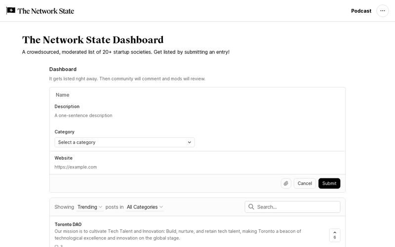Image resolution: width=395 pixels, height=247 pixels.
Task: Open the Trending sort dropdown
Action: pyautogui.click(x=90, y=207)
